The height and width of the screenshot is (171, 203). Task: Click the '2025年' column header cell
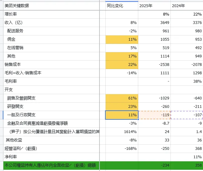point(154,6)
